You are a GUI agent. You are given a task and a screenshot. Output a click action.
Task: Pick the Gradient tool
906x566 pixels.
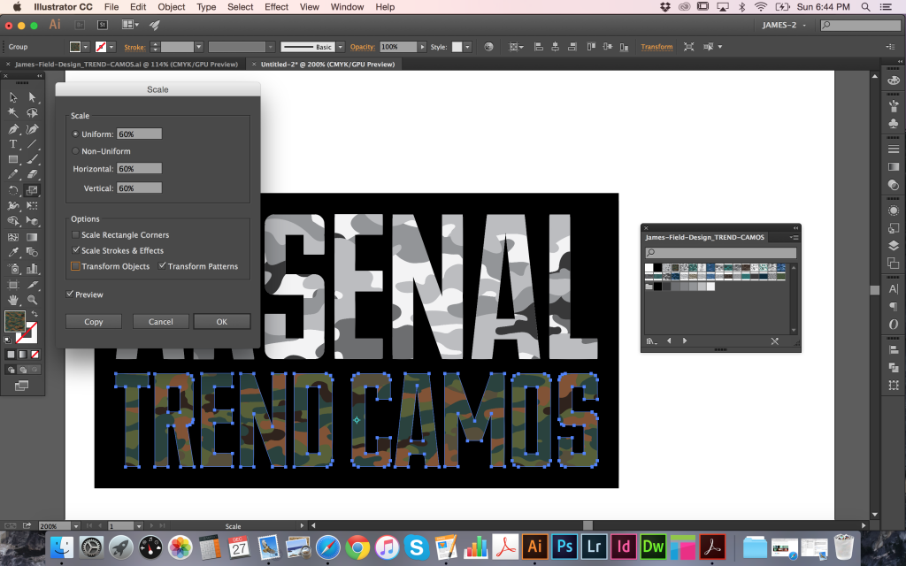[x=32, y=237]
